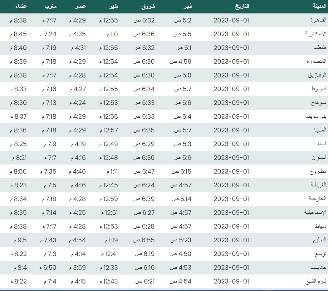Select السلوم's sunrise time 6:55 ص
This screenshot has height=291, width=328.
click(144, 240)
